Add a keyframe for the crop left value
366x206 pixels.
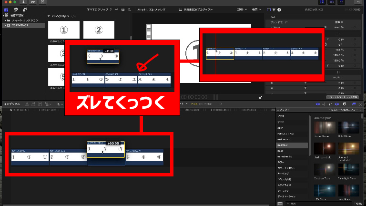[355, 82]
